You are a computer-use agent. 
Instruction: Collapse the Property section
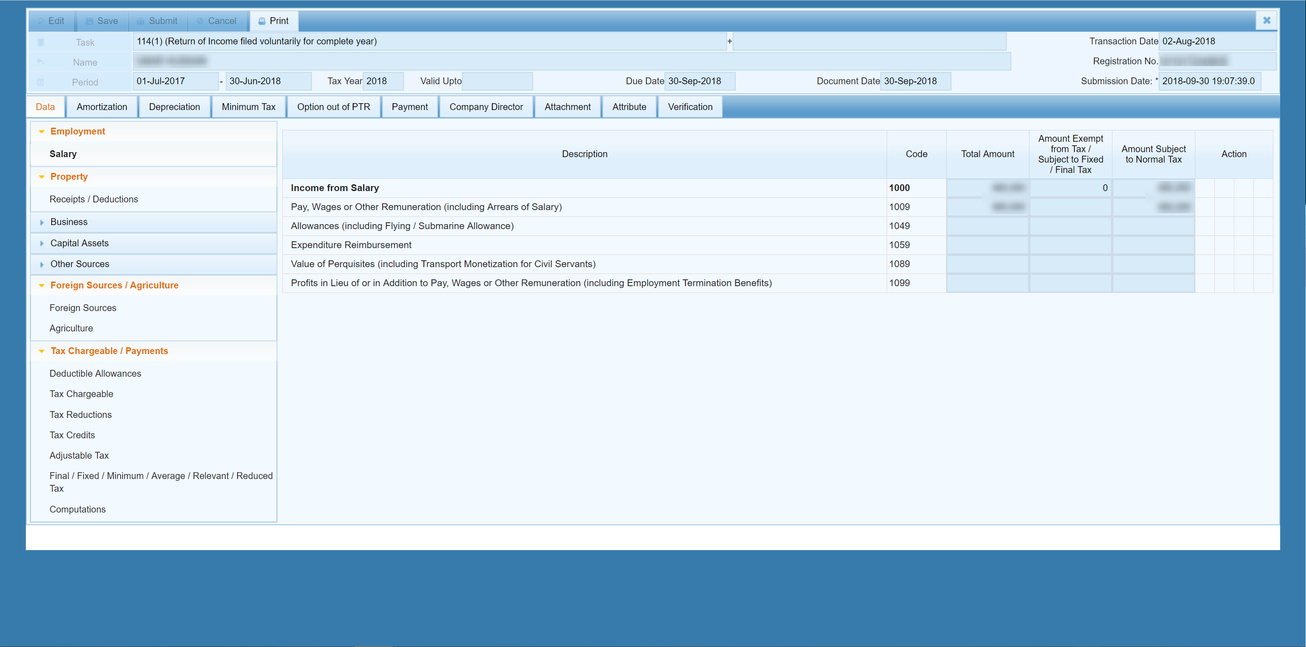[154, 177]
